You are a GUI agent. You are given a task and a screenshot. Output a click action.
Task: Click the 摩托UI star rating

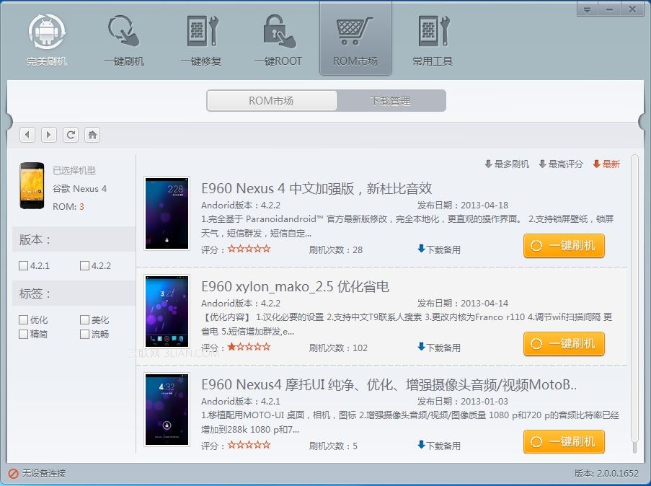pos(249,445)
